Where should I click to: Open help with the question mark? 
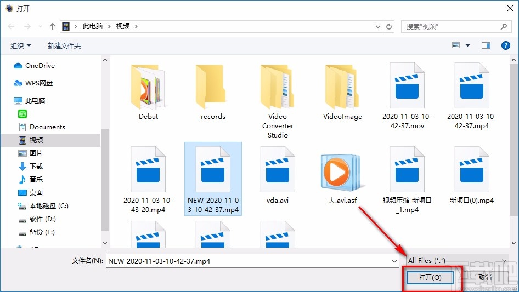coord(505,45)
